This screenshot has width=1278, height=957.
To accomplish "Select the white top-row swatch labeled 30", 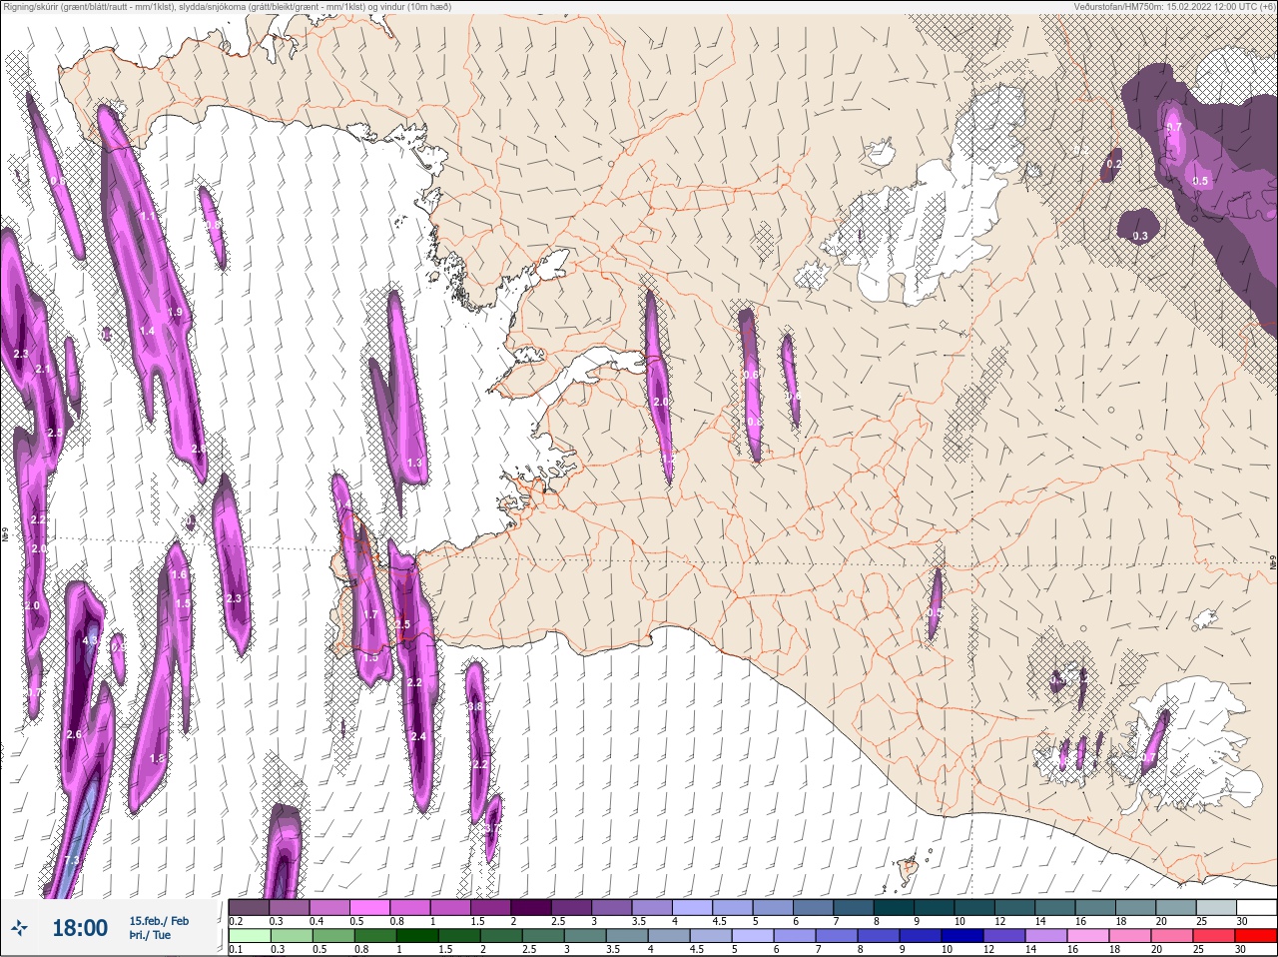I will tap(1256, 908).
